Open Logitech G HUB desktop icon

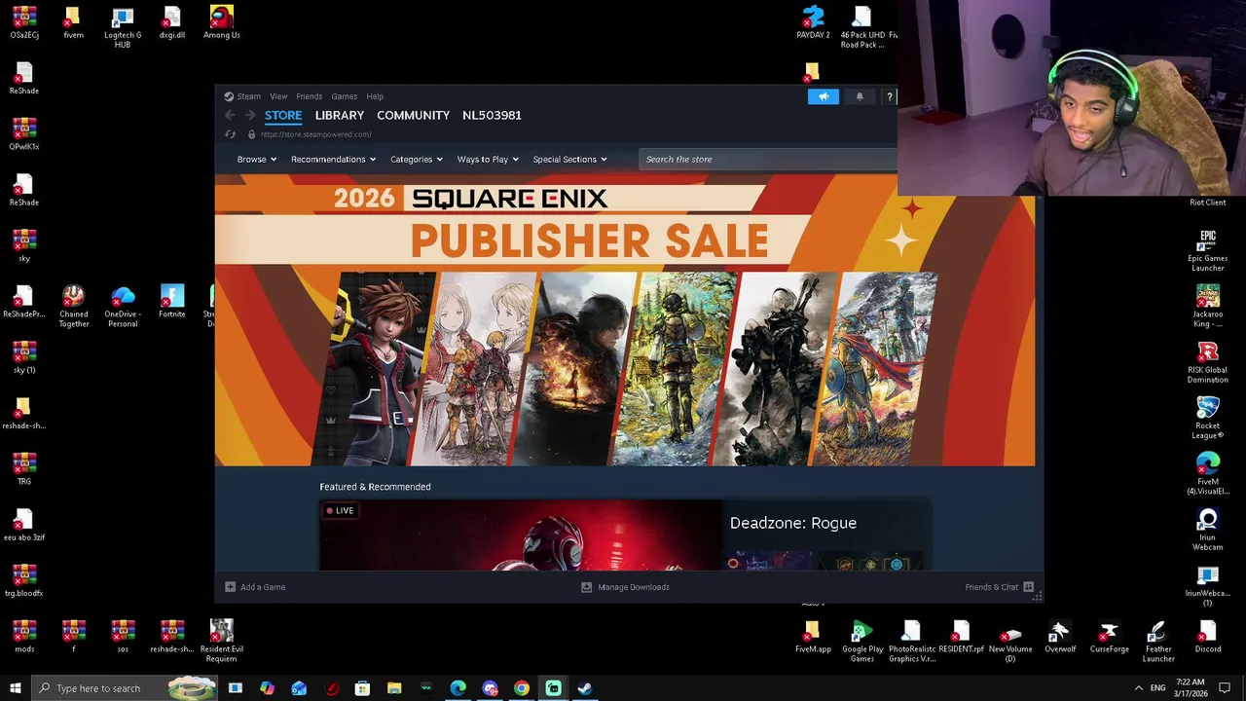point(123,27)
